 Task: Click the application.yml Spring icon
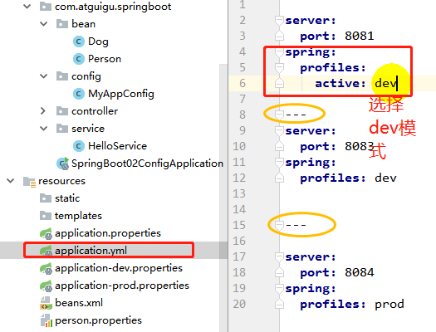point(47,251)
